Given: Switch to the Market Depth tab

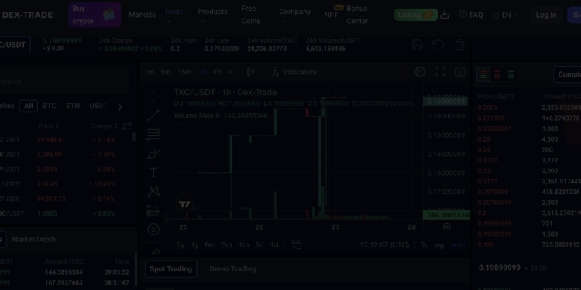Looking at the screenshot, I should [x=33, y=239].
